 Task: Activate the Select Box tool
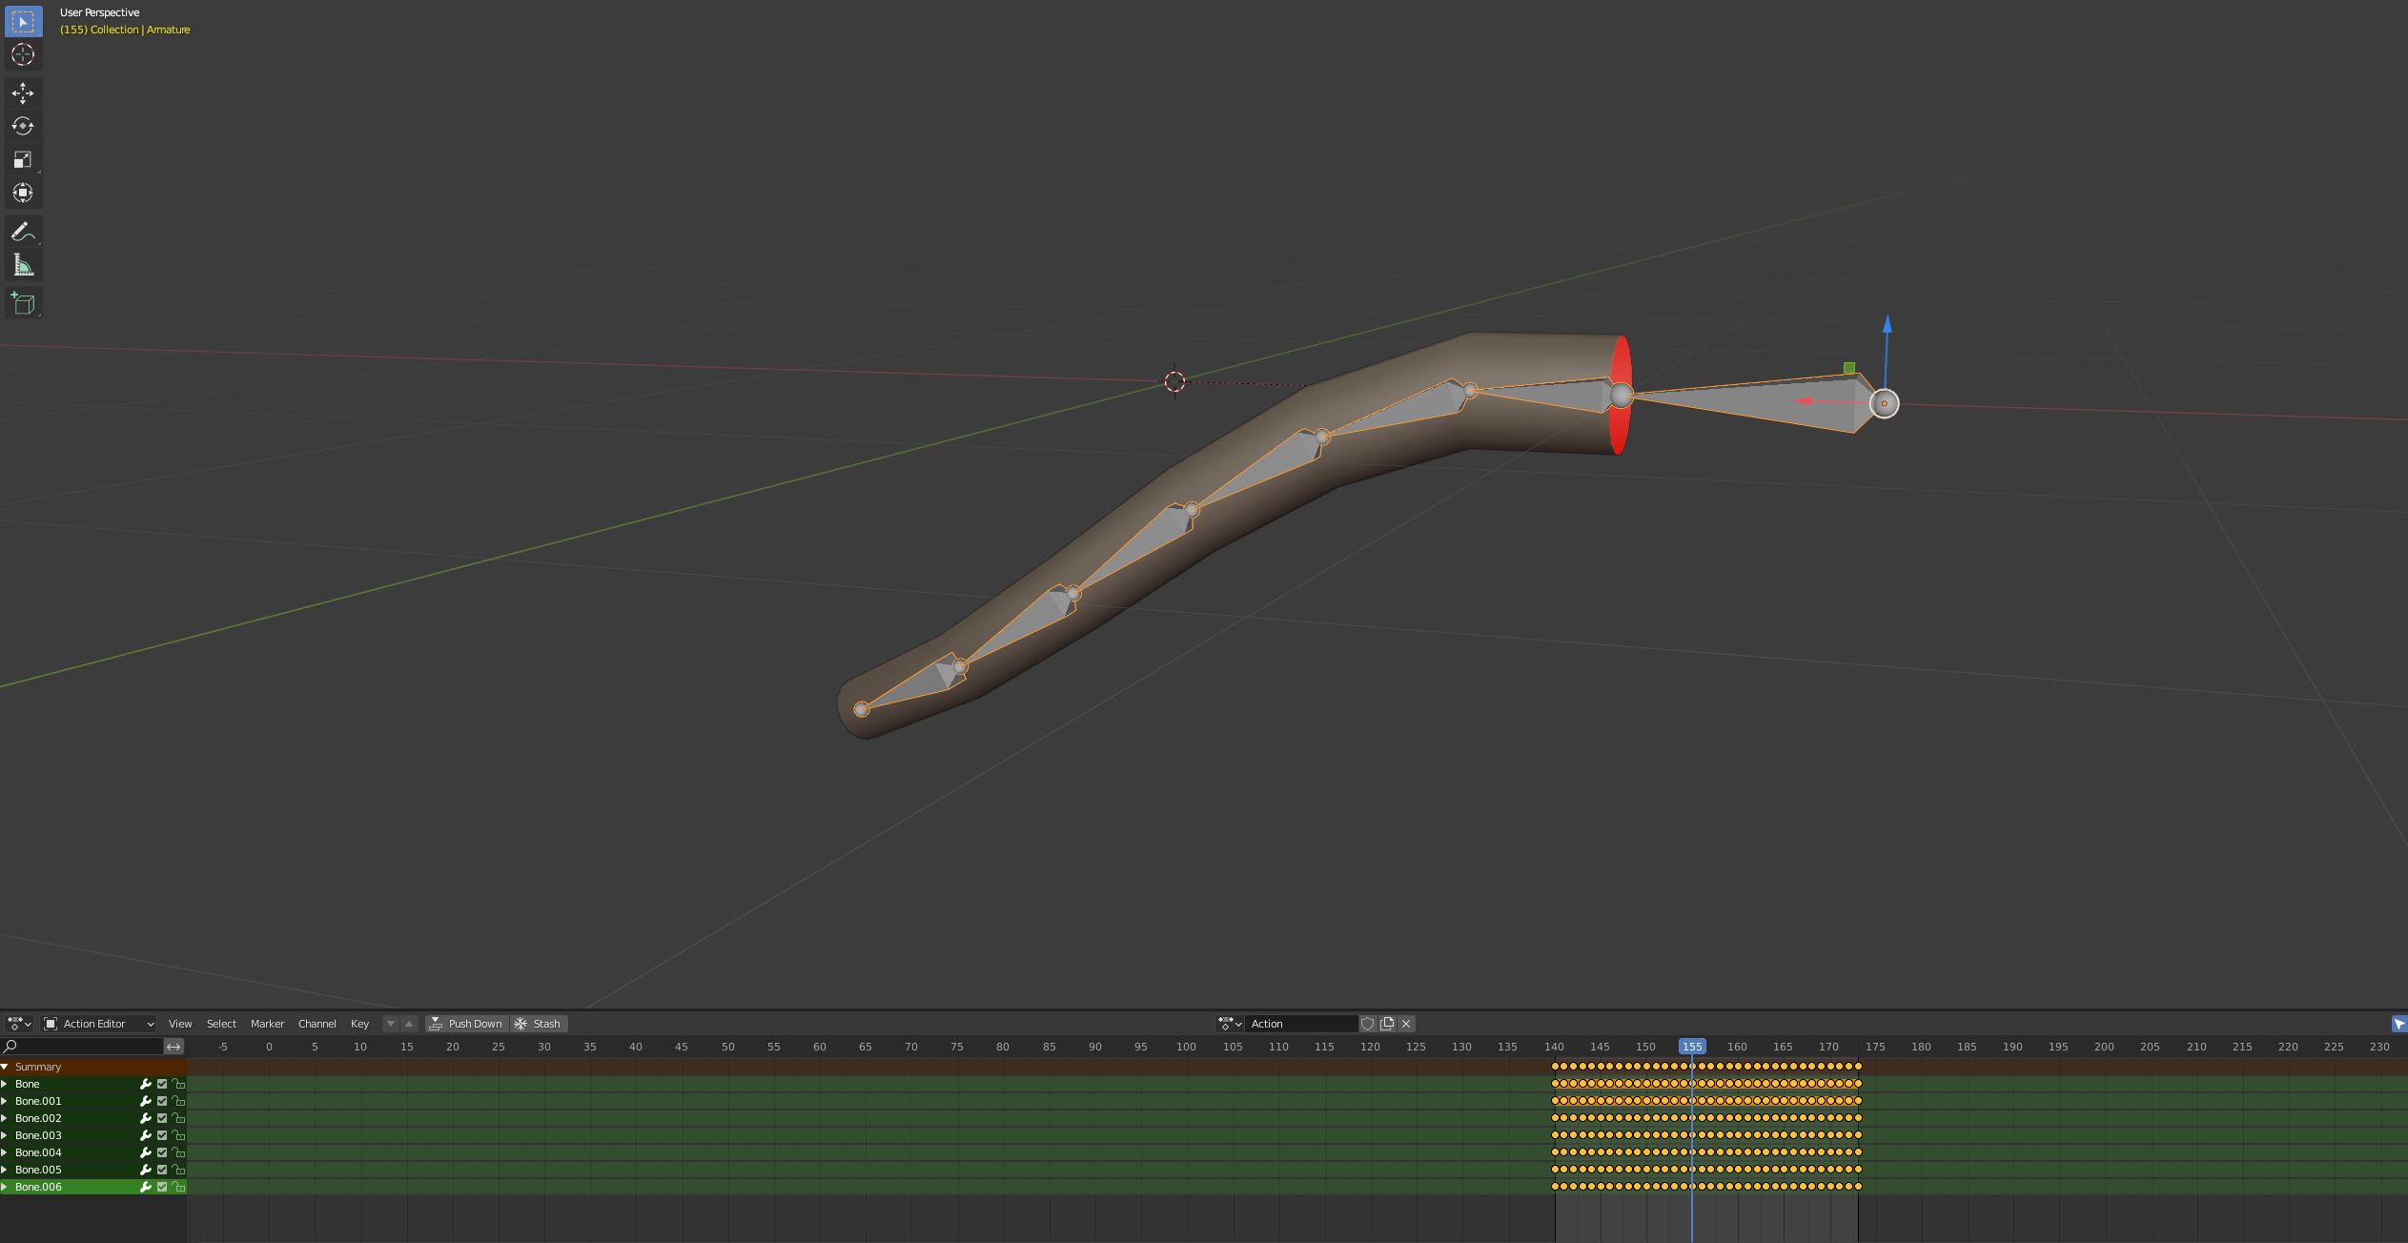pyautogui.click(x=23, y=21)
